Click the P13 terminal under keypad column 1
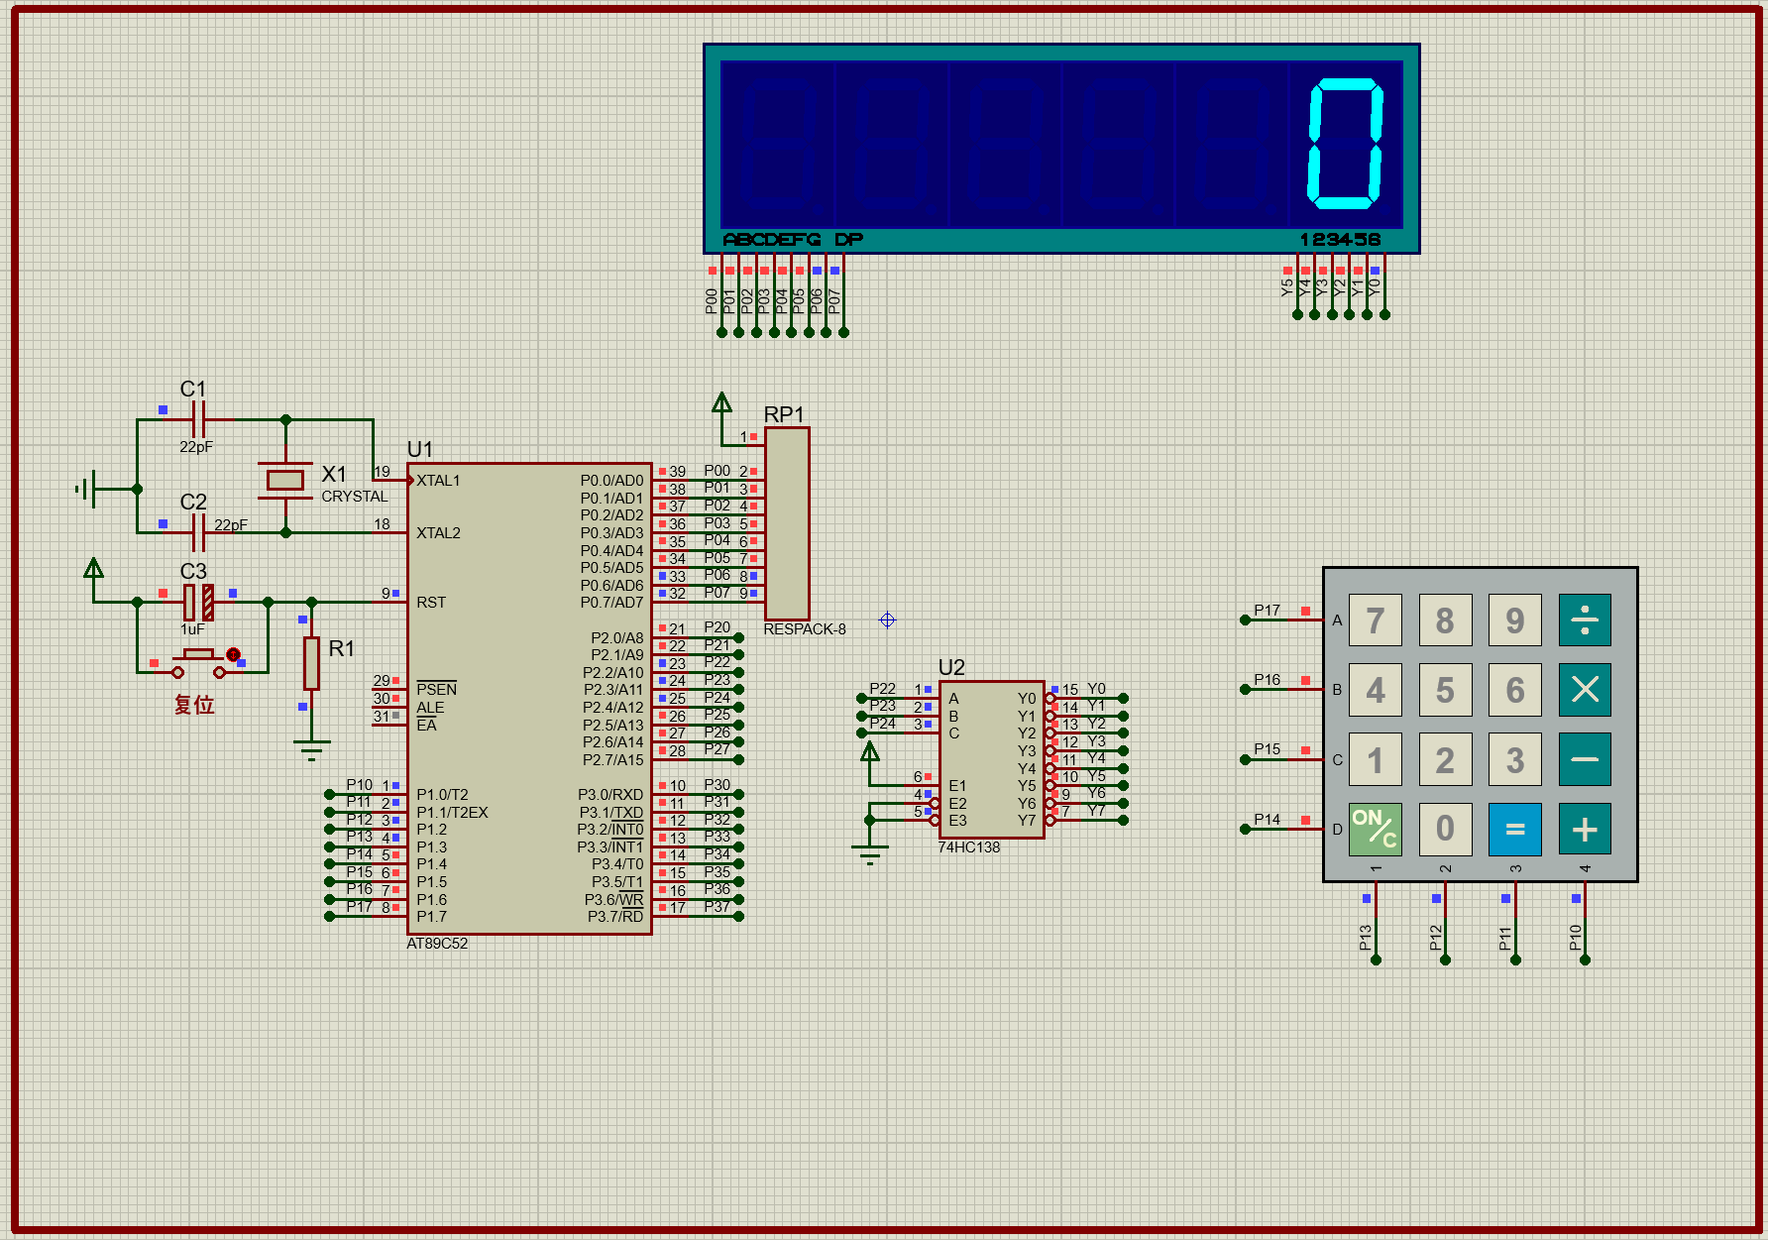 click(x=1376, y=959)
